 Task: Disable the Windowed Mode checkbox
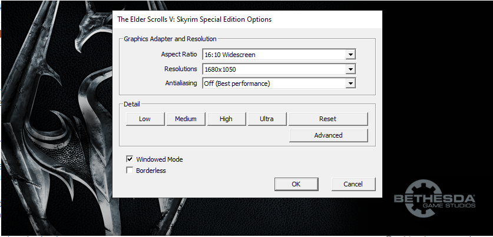[x=130, y=159]
